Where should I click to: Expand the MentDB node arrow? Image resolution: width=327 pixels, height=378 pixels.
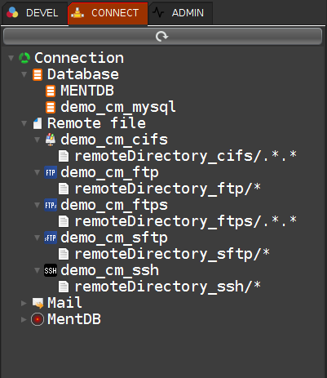24,319
